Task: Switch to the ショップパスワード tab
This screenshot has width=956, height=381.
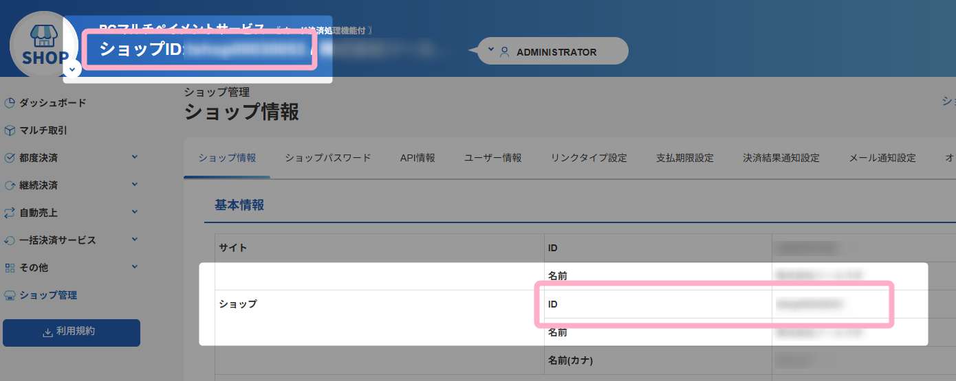Action: point(328,158)
